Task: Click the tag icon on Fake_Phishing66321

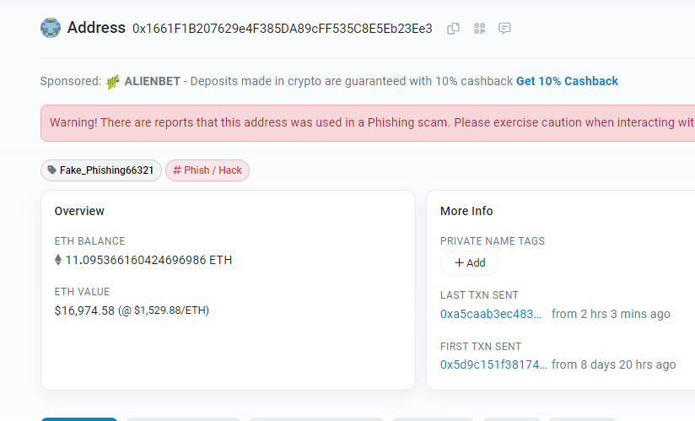Action: click(x=52, y=170)
